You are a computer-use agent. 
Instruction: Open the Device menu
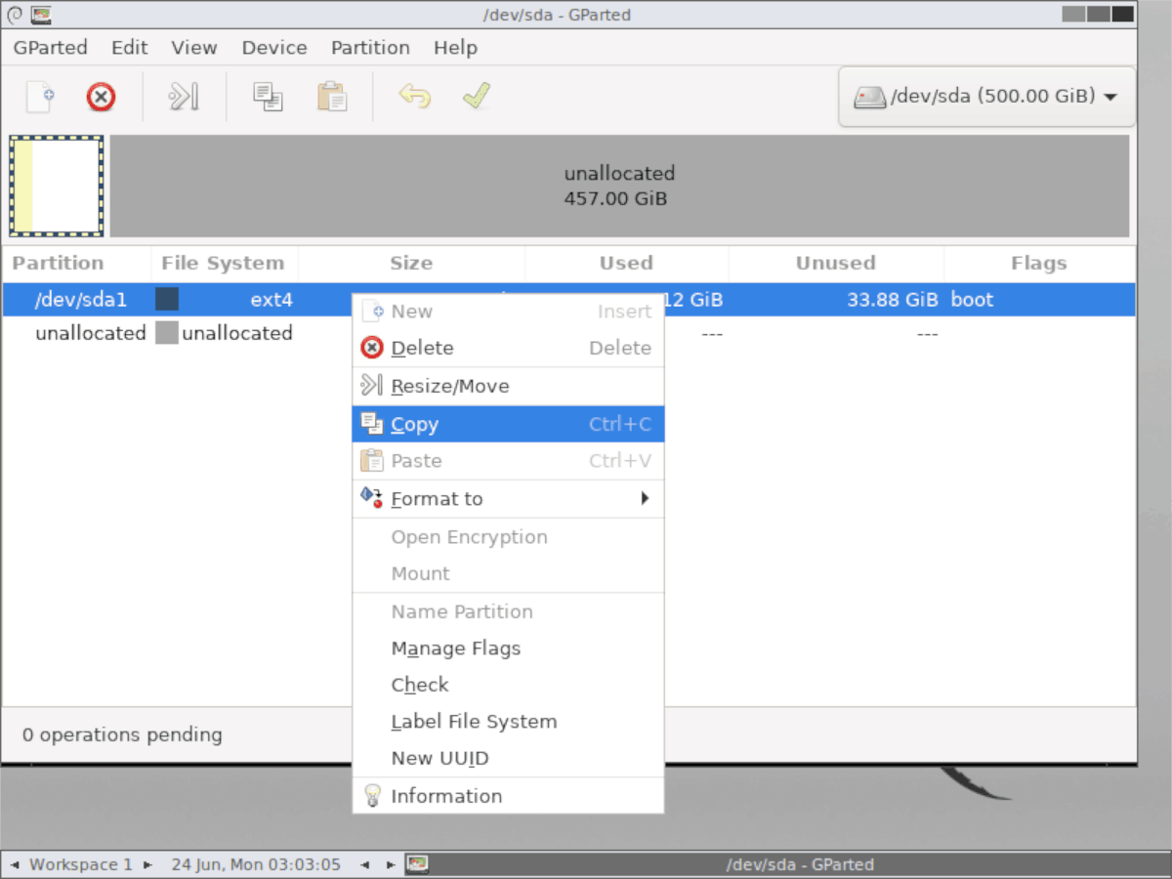click(273, 47)
